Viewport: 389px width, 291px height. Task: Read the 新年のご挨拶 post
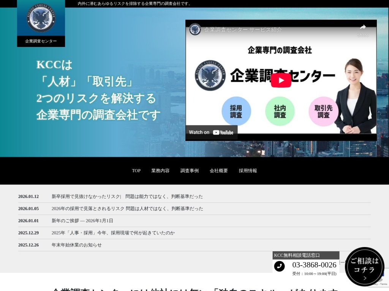[82, 221]
